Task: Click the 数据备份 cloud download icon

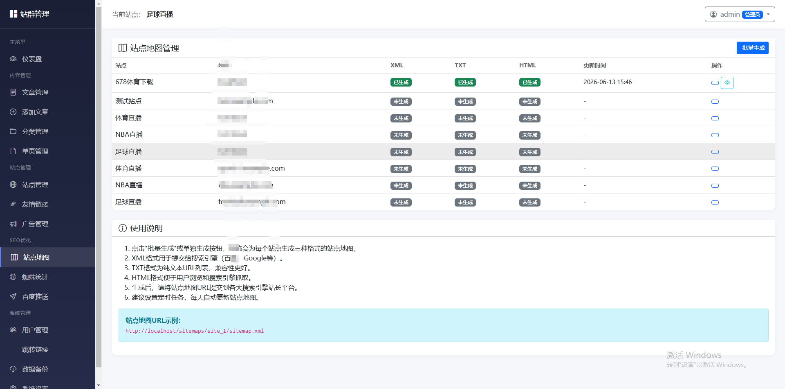Action: tap(13, 369)
